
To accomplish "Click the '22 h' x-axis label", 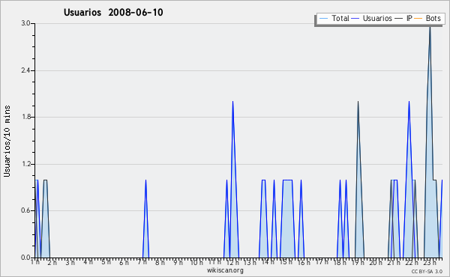I will click(x=412, y=262).
